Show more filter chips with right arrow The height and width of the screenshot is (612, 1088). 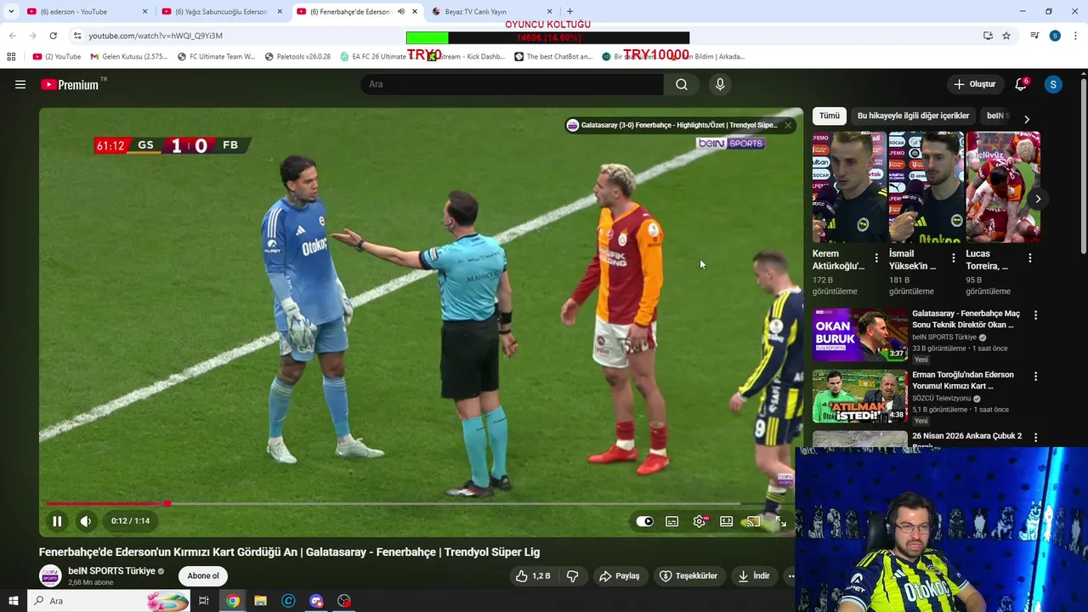(x=1026, y=119)
